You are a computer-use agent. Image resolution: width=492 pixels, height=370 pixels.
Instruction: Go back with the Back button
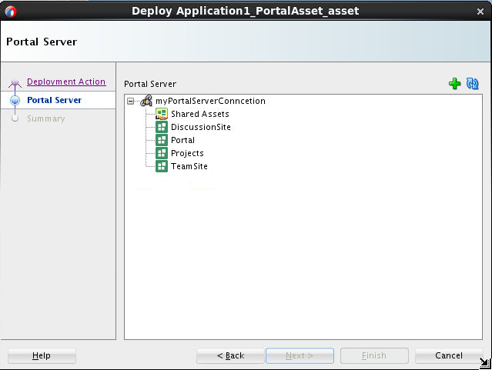click(x=230, y=355)
